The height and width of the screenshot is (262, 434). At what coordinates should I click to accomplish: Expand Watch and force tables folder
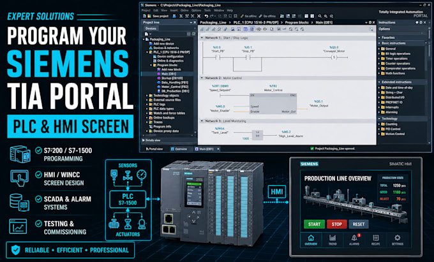point(147,113)
